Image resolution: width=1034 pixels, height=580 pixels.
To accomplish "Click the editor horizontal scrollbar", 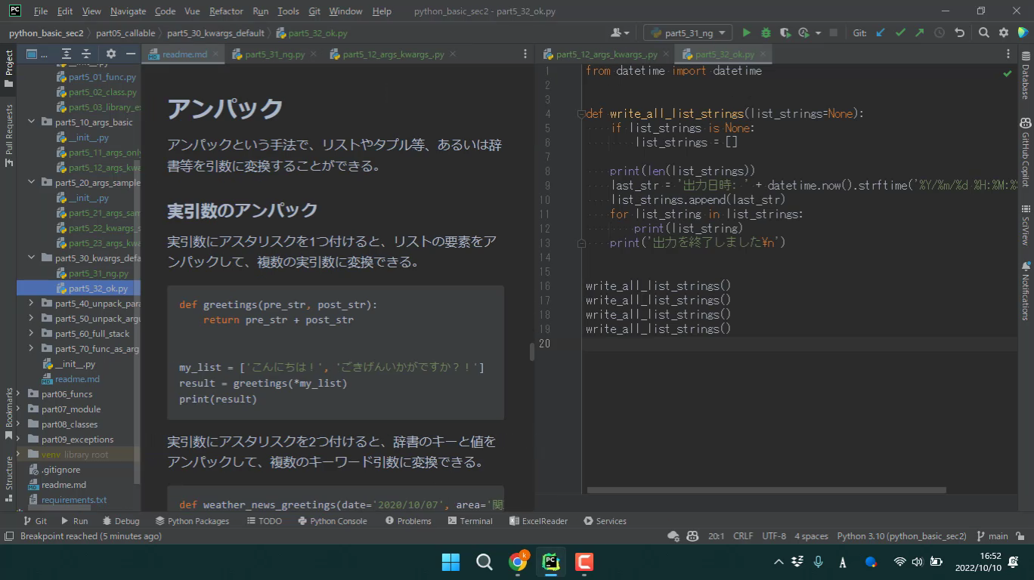I will pyautogui.click(x=766, y=490).
